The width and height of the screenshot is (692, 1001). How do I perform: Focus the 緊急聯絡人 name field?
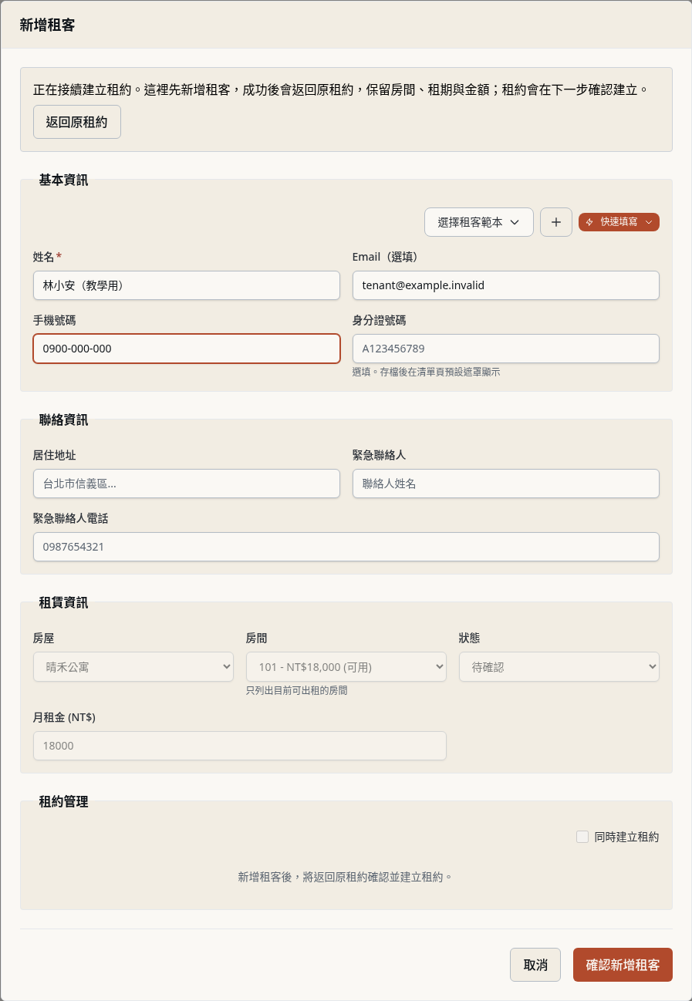pos(506,484)
